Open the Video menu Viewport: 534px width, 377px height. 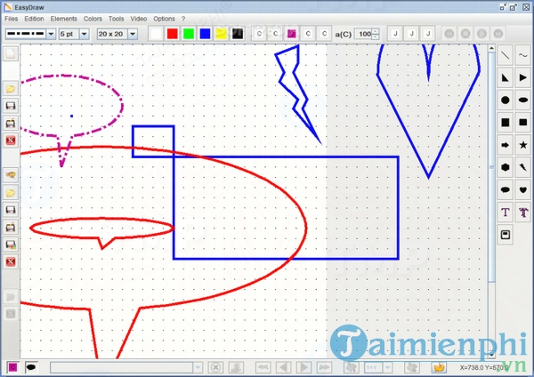(x=139, y=19)
